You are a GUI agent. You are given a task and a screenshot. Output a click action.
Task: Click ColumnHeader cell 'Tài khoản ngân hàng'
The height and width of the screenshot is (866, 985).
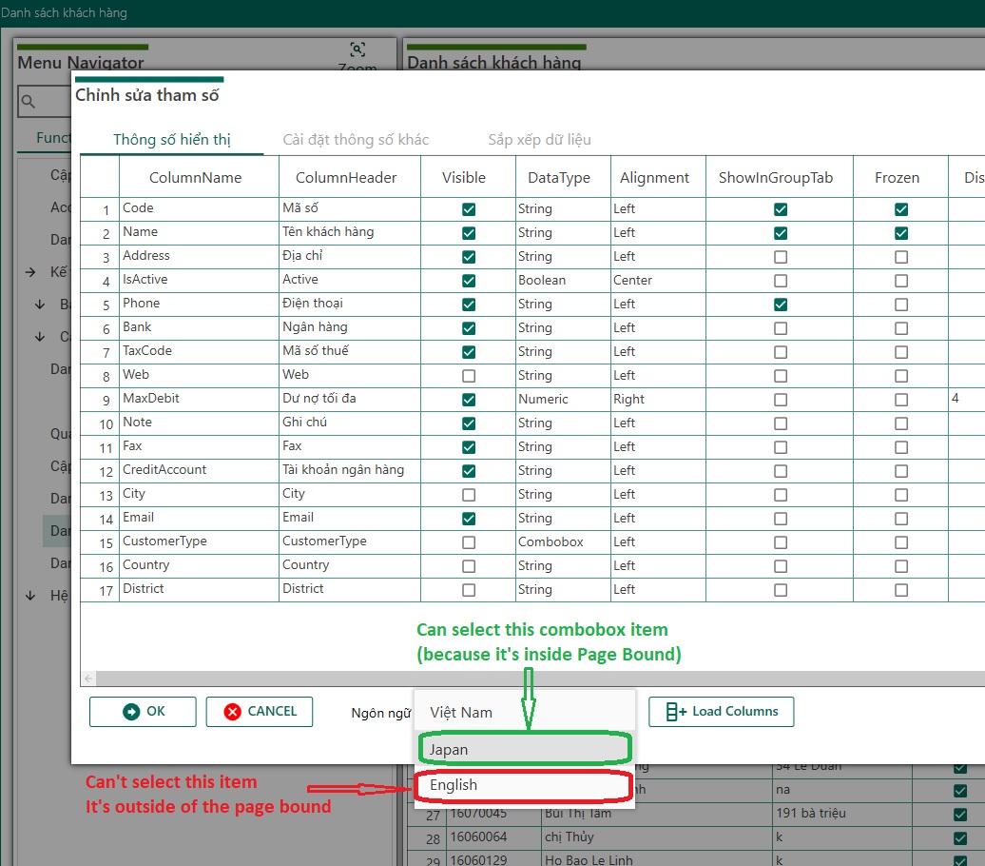(x=349, y=470)
